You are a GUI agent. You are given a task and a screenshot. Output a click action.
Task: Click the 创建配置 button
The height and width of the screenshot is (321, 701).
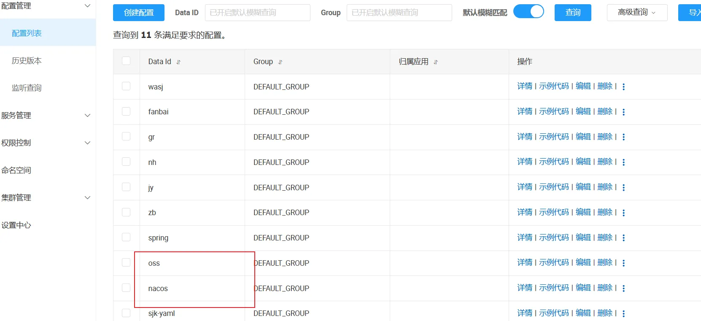click(139, 13)
